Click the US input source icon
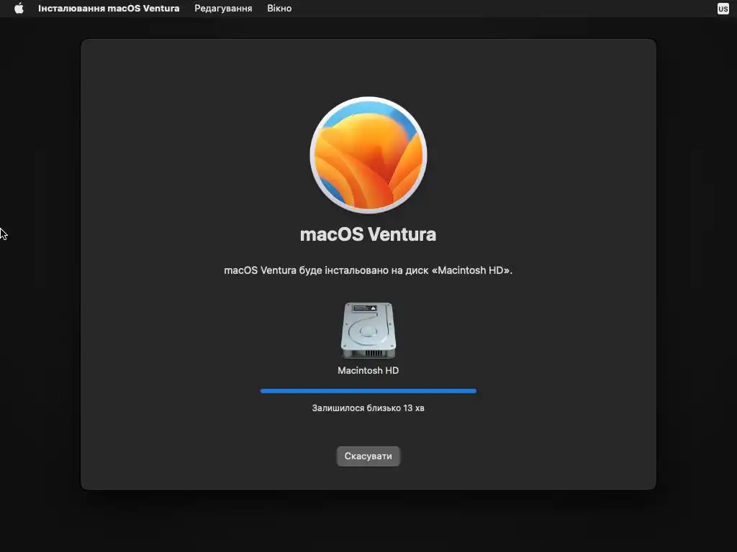Screen dimensions: 737x552 pyautogui.click(x=723, y=9)
